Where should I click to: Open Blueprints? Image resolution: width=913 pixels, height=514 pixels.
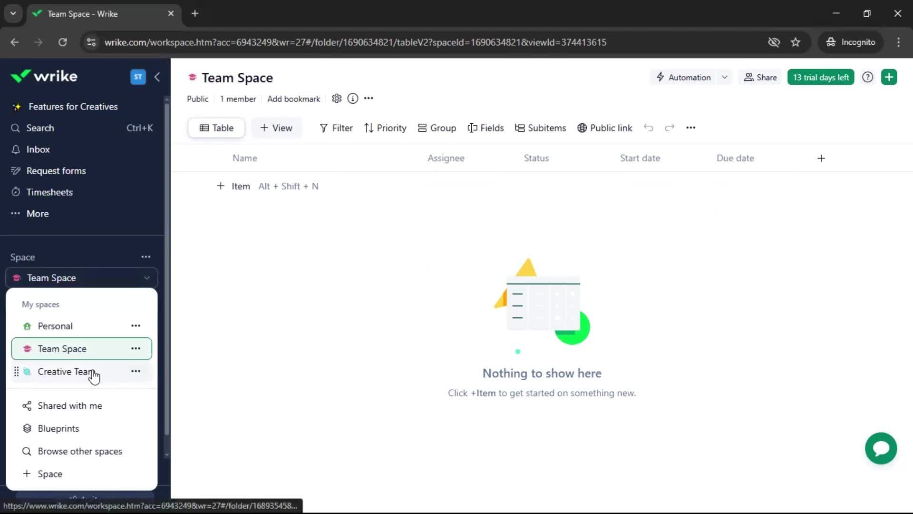[x=58, y=429]
